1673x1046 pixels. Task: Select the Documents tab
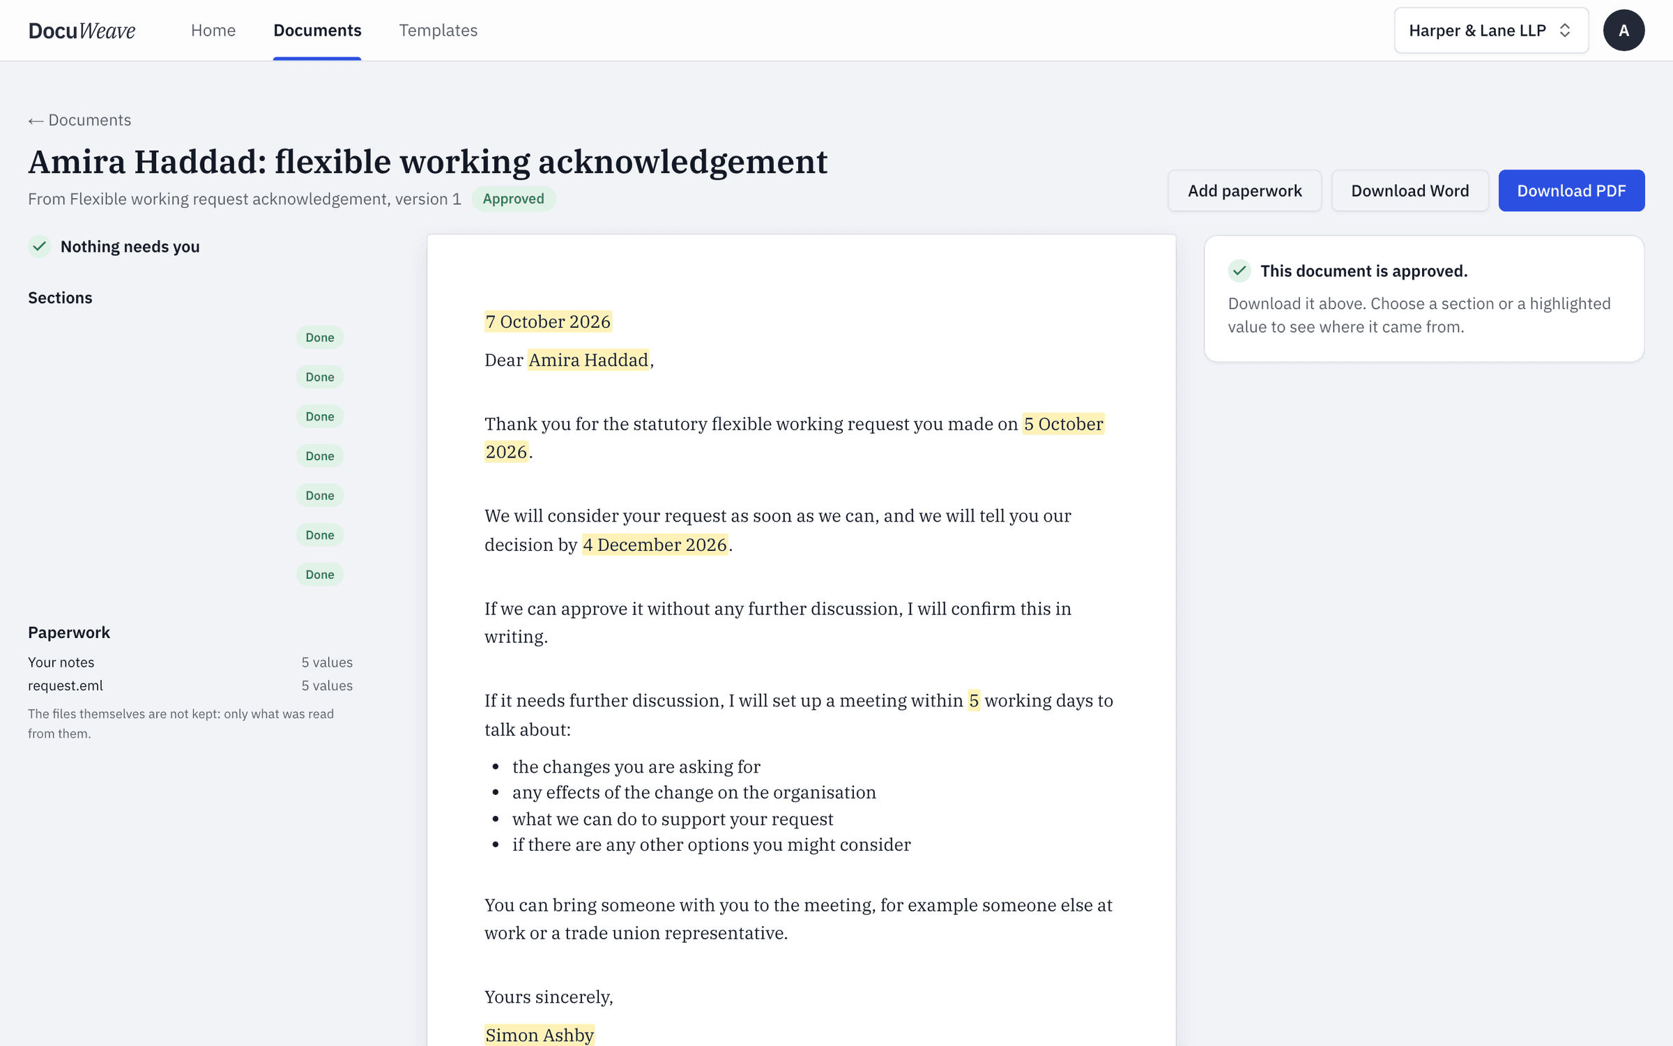point(317,30)
